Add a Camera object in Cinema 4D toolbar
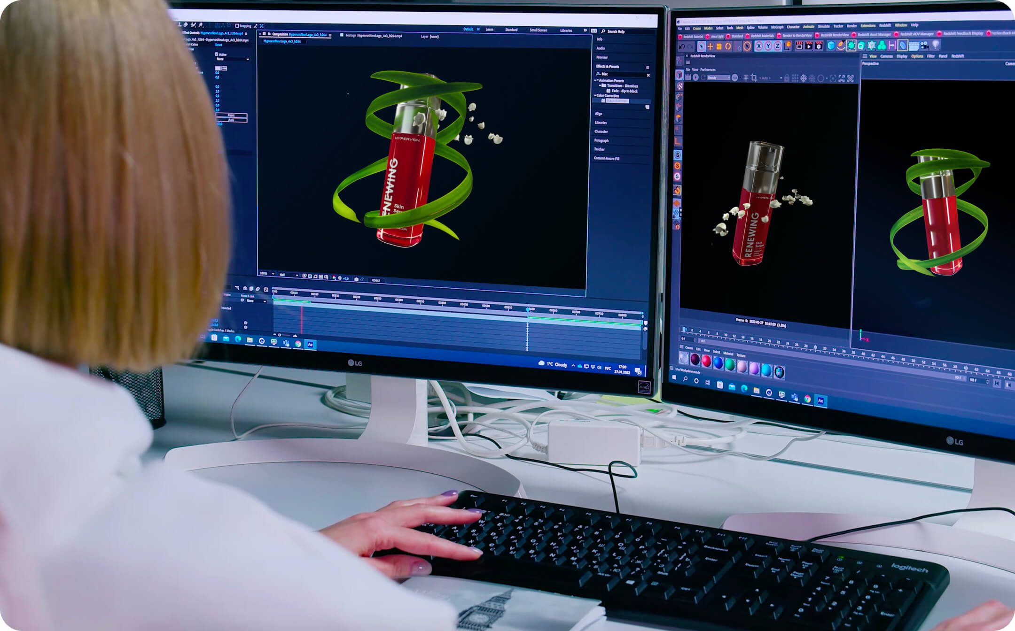The height and width of the screenshot is (631, 1015). click(924, 45)
